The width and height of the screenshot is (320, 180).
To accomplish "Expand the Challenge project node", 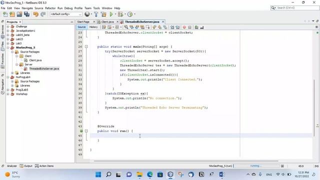I will [8, 26].
